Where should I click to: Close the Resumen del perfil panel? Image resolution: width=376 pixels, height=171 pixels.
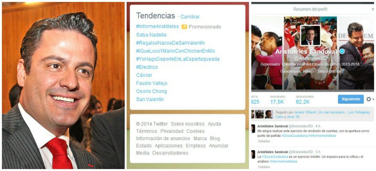(x=373, y=9)
